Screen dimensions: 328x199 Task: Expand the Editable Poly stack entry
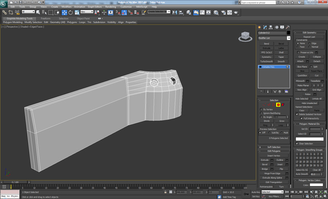[260, 67]
